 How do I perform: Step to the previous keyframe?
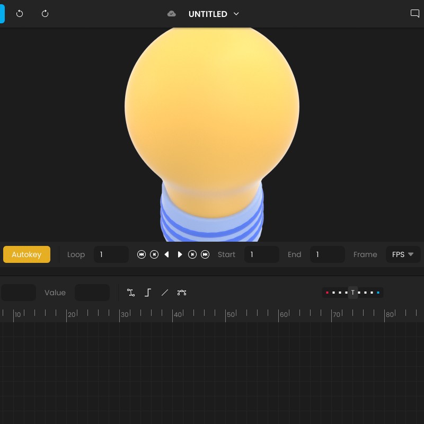point(154,254)
